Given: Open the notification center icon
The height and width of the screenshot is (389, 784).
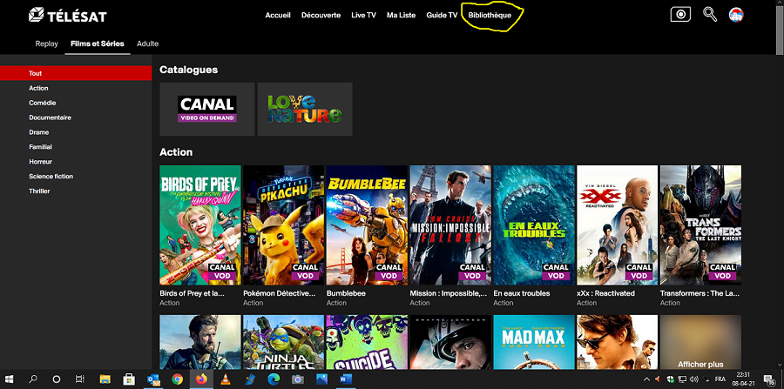Looking at the screenshot, I should [x=769, y=379].
